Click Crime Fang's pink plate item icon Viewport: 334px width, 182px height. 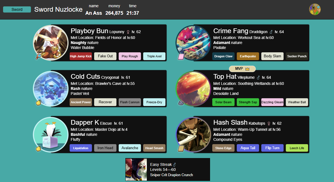pos(181,56)
